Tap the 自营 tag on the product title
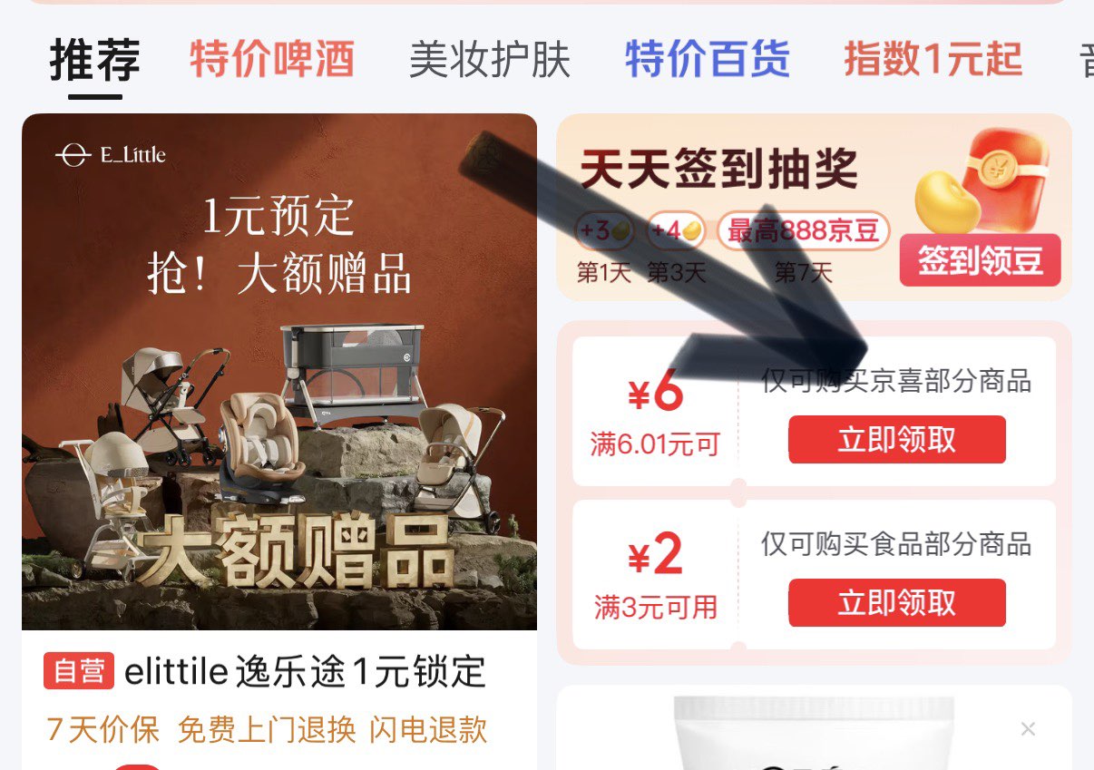1094x770 pixels. coord(79,671)
